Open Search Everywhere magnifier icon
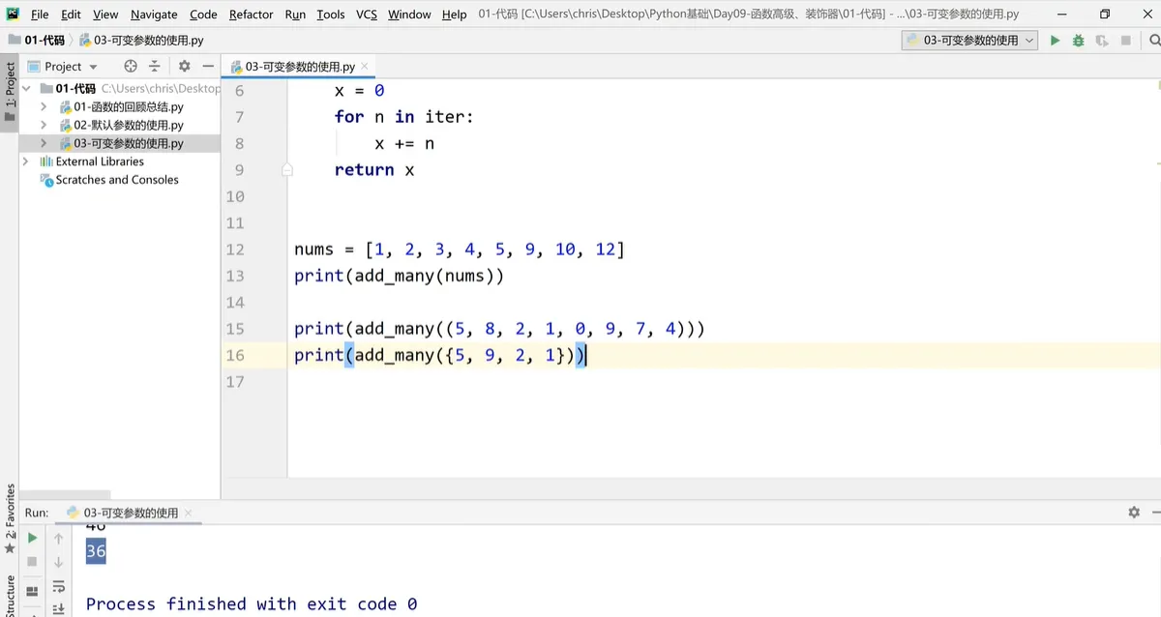The width and height of the screenshot is (1161, 617). point(1154,41)
